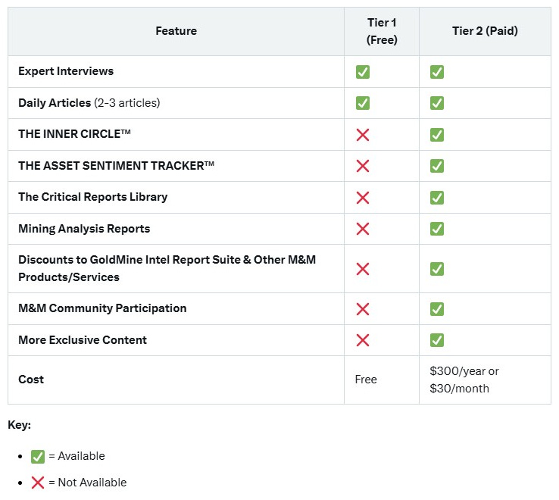Select the Feature column header
Viewport: 559px width, 500px height.
click(176, 31)
